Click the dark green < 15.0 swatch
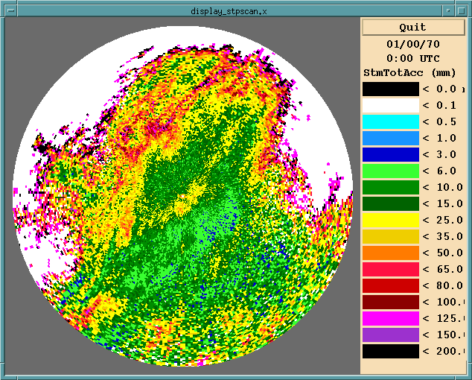Screen dimensions: 472x380 pos(390,203)
